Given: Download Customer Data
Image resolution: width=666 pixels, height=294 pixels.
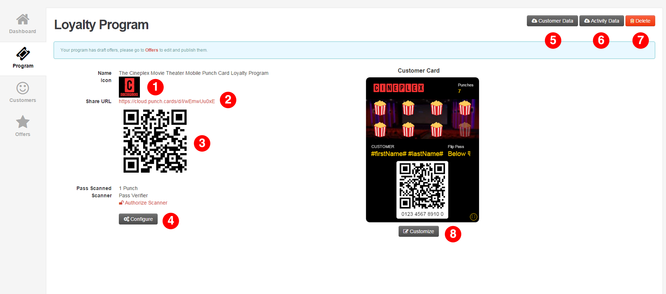Looking at the screenshot, I should tap(552, 21).
